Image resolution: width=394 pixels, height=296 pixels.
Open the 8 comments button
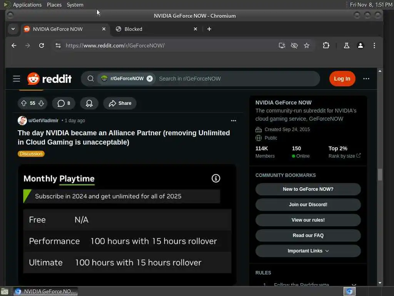[63, 103]
